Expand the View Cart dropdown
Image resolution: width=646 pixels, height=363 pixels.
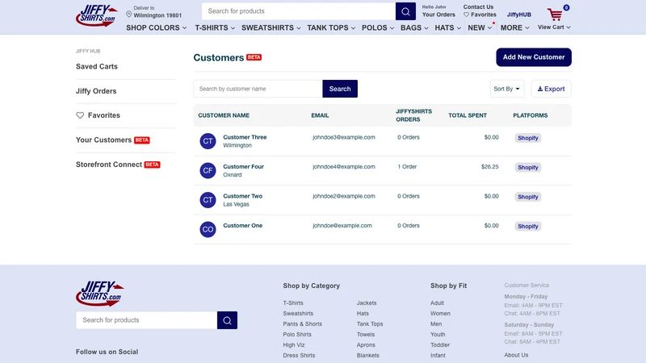point(554,27)
